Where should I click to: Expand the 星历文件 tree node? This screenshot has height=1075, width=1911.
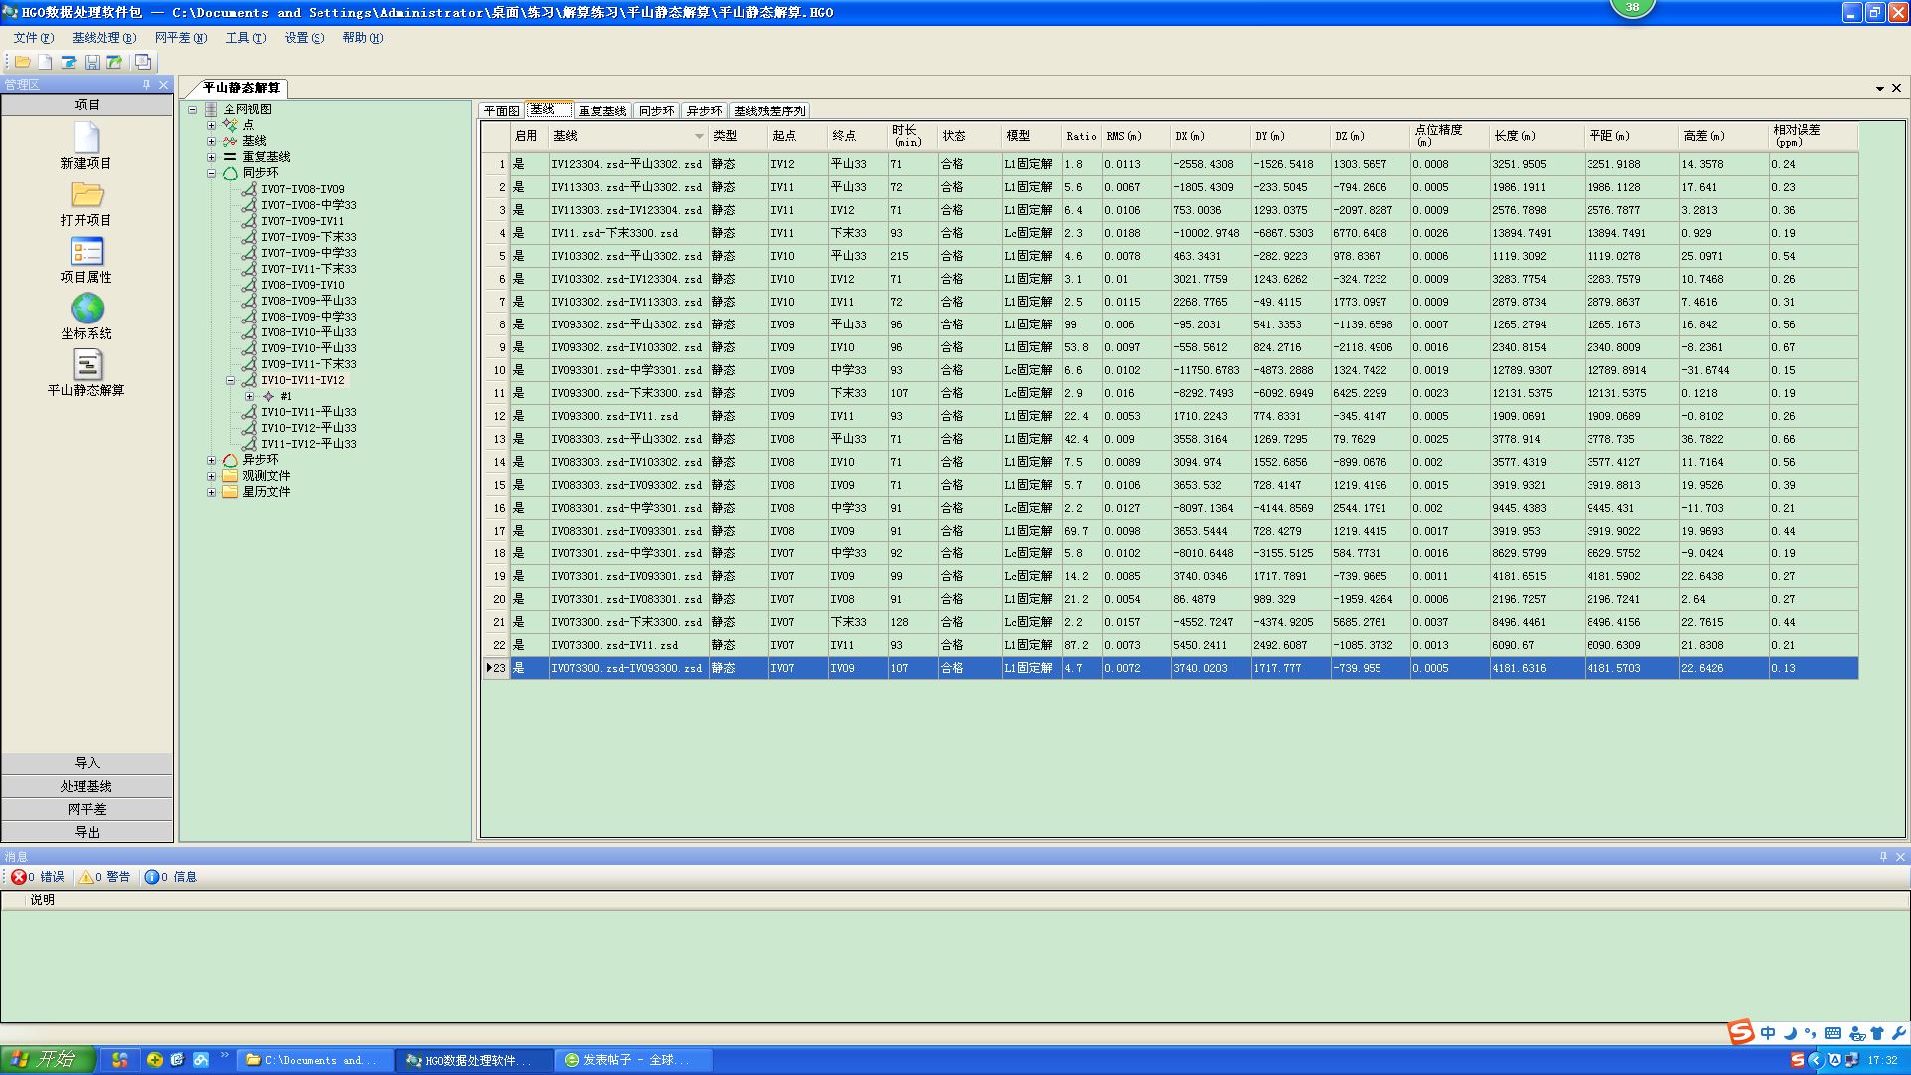coord(211,492)
